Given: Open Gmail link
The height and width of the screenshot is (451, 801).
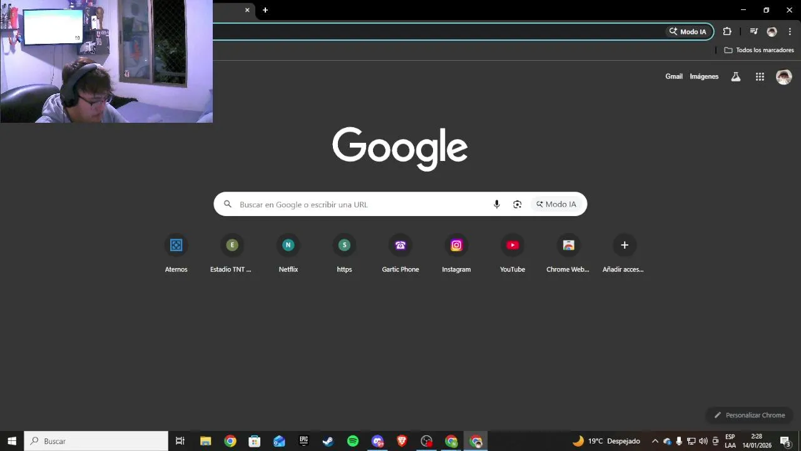Looking at the screenshot, I should pos(674,76).
